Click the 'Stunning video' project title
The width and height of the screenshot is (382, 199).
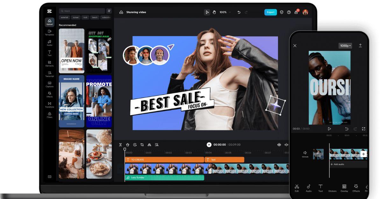(136, 12)
